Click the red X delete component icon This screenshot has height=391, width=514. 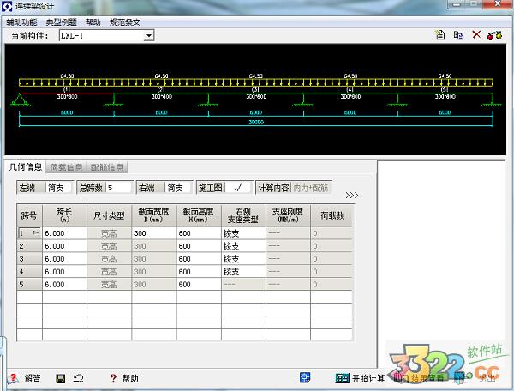point(476,34)
